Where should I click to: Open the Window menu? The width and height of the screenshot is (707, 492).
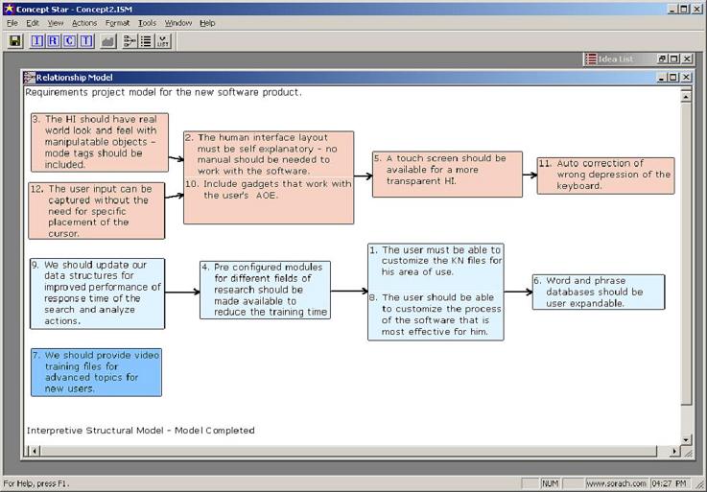click(x=178, y=23)
